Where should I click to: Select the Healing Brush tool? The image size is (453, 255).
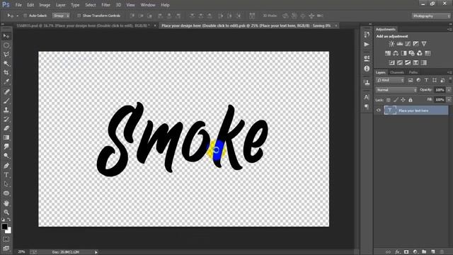click(x=6, y=92)
